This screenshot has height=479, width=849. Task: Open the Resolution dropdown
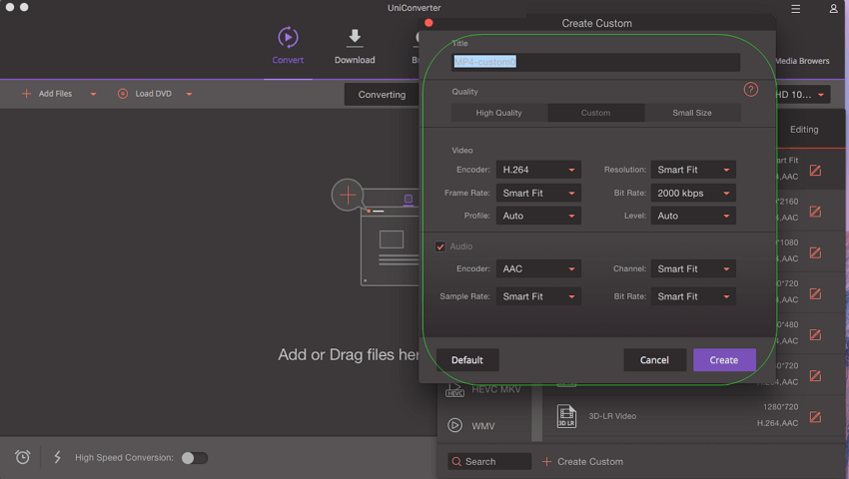coord(693,170)
